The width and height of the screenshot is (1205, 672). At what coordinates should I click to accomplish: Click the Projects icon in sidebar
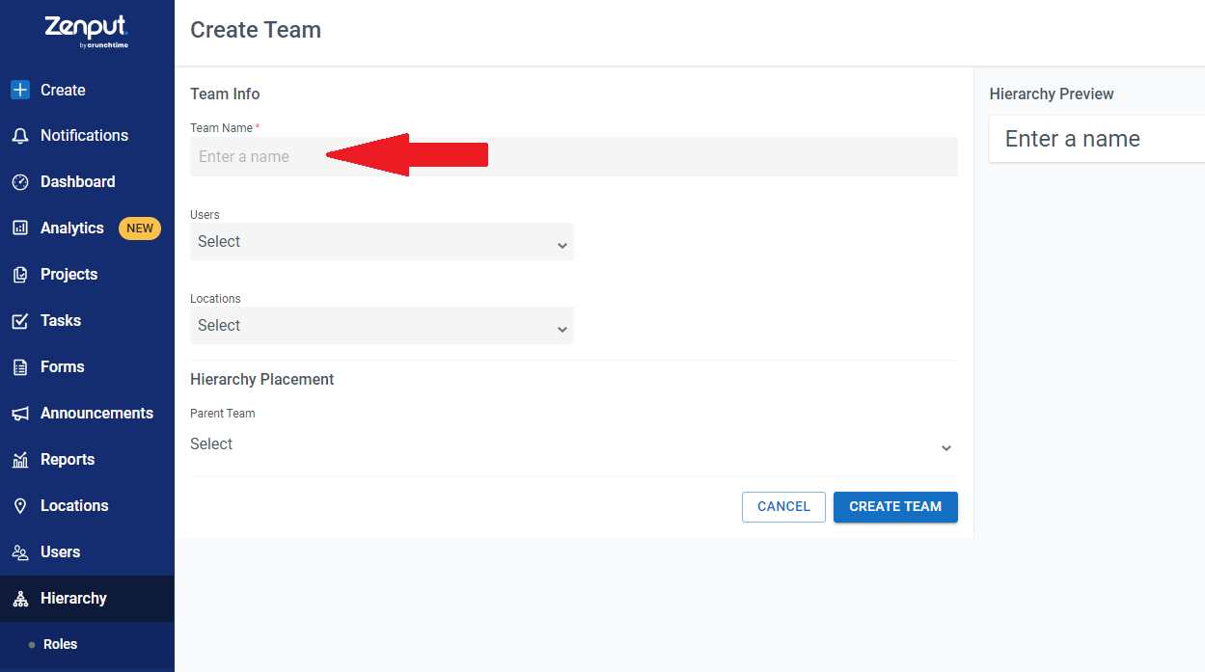[20, 275]
